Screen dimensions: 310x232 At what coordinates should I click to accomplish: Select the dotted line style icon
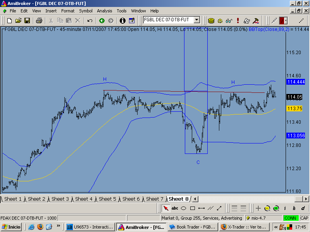(x=301, y=20)
